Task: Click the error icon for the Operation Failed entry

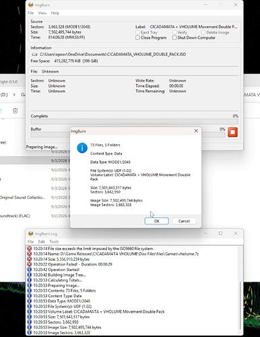Action: [x=30, y=264]
